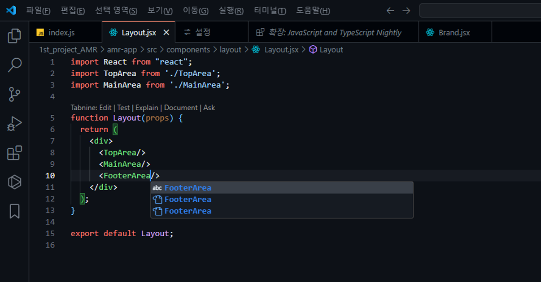Switch to the 설정 tab

211,32
